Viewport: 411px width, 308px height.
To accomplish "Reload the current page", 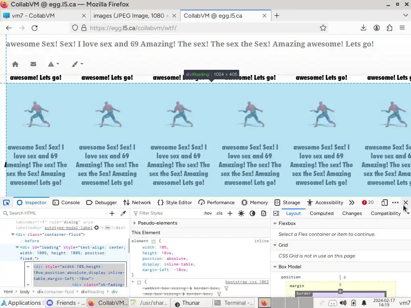I will coord(35,28).
